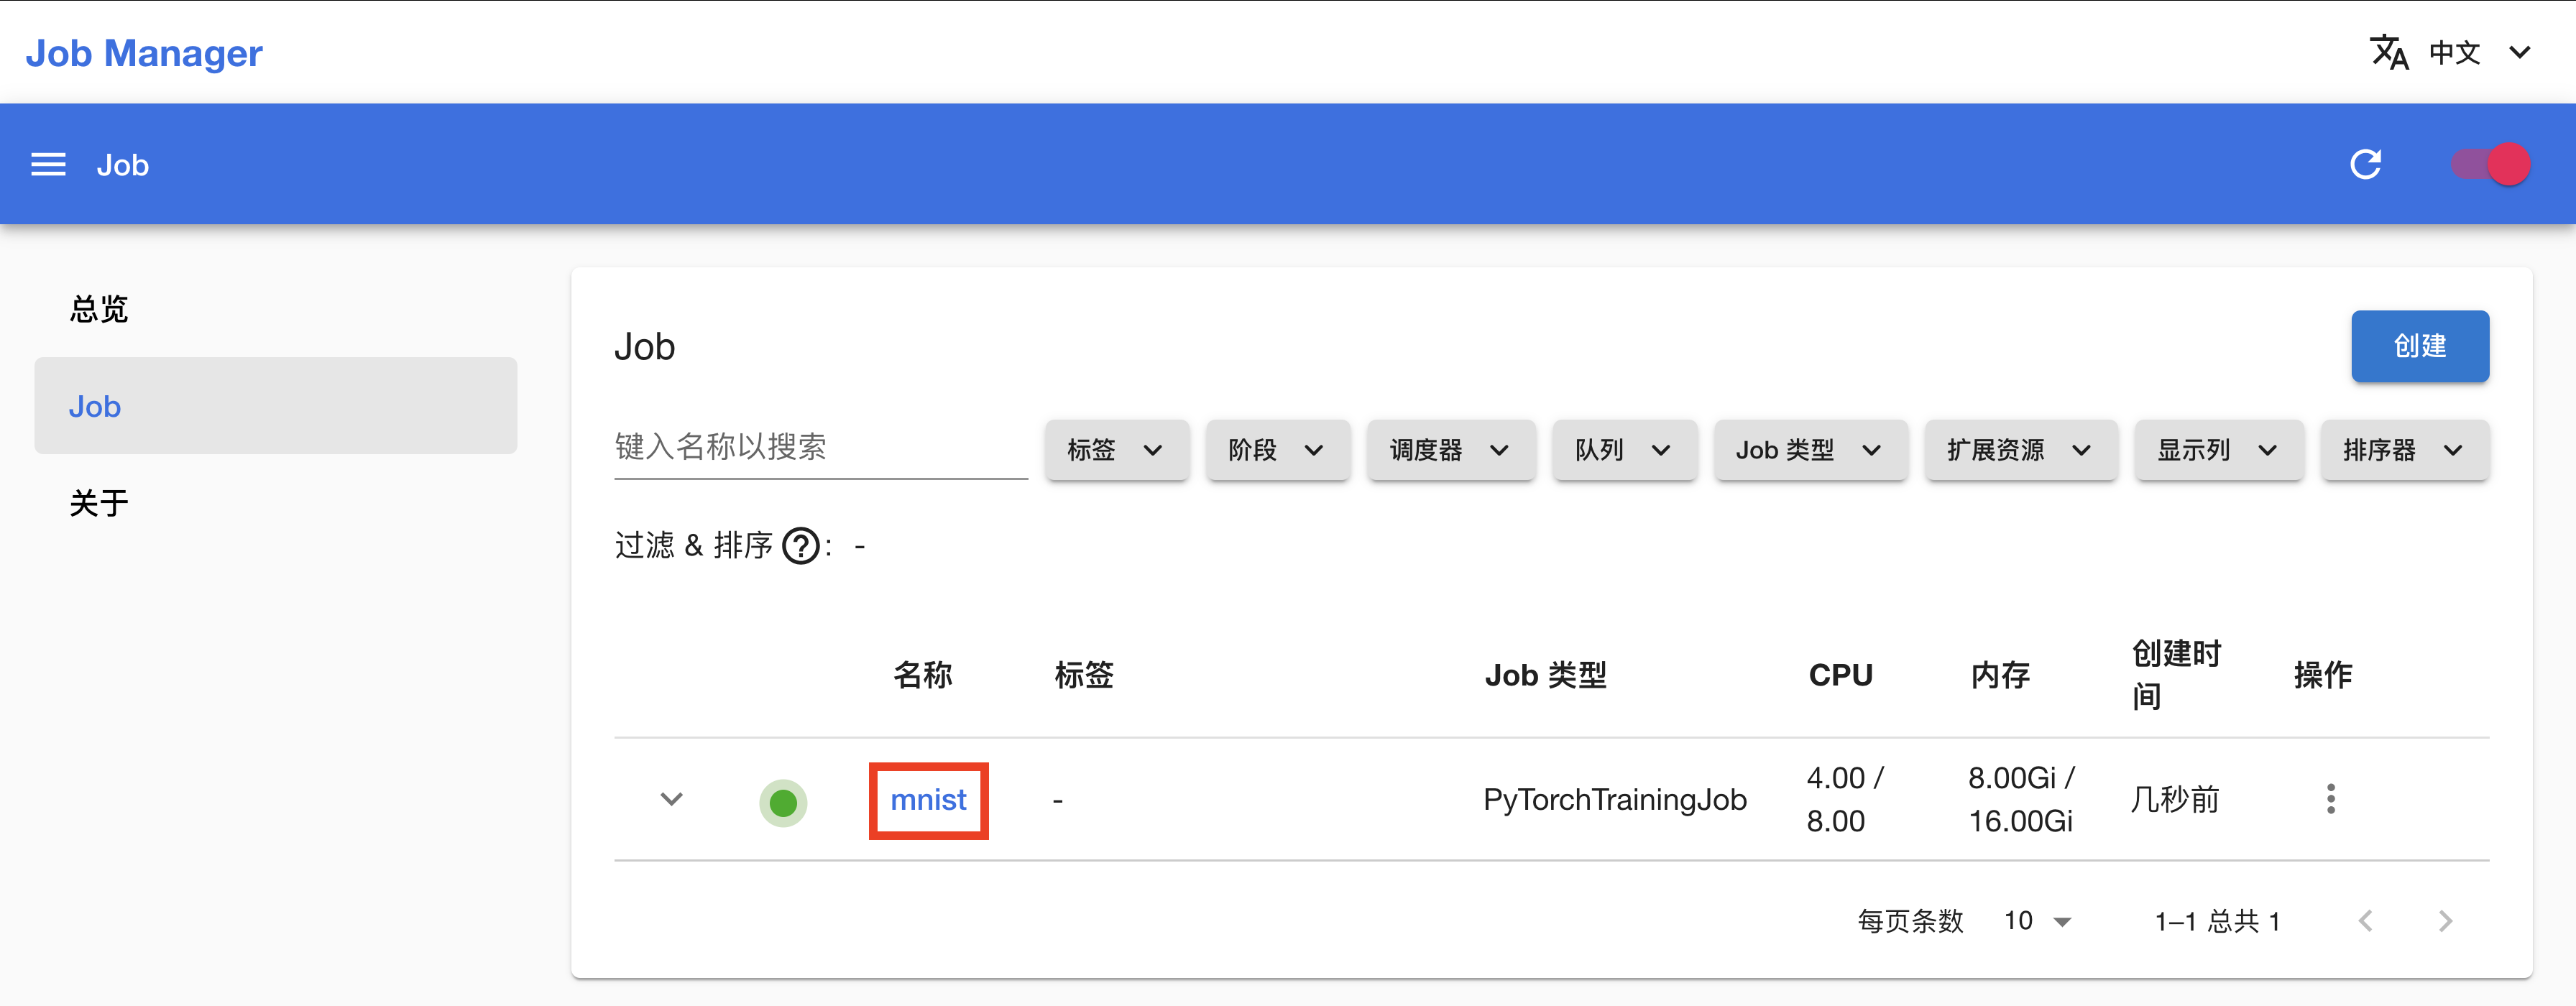2576x1006 pixels.
Task: Go to the next page
Action: click(2445, 921)
